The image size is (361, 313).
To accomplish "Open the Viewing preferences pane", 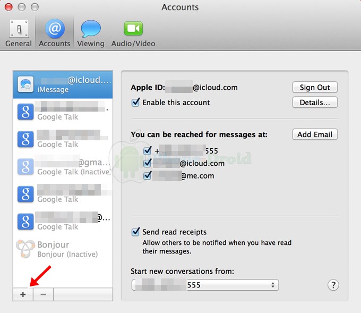I will (x=90, y=33).
